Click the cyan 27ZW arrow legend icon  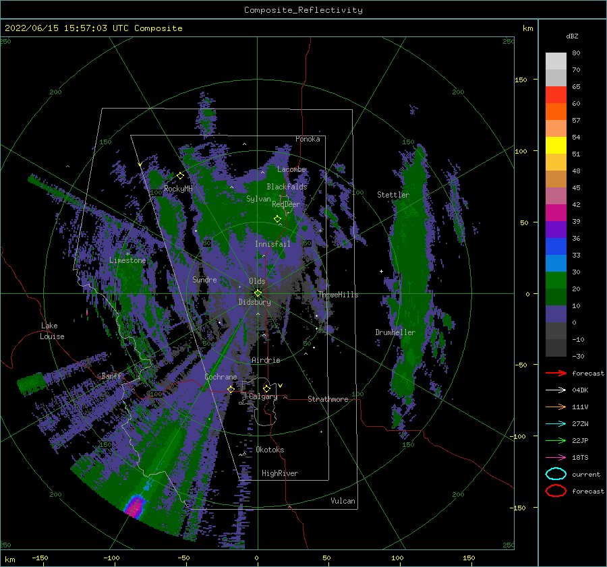pos(556,424)
